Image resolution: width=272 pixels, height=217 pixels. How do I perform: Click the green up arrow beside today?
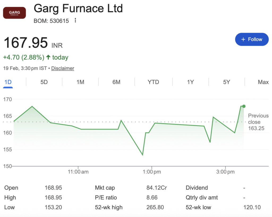(48, 57)
